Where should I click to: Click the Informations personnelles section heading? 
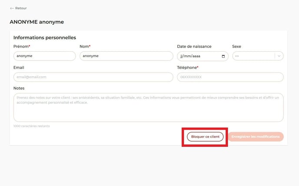[x=45, y=38]
